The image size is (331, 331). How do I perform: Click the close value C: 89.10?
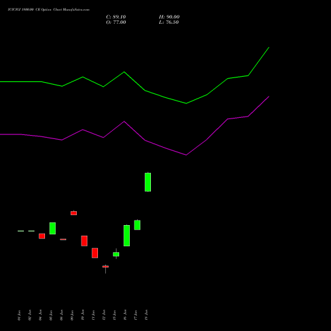(116, 17)
